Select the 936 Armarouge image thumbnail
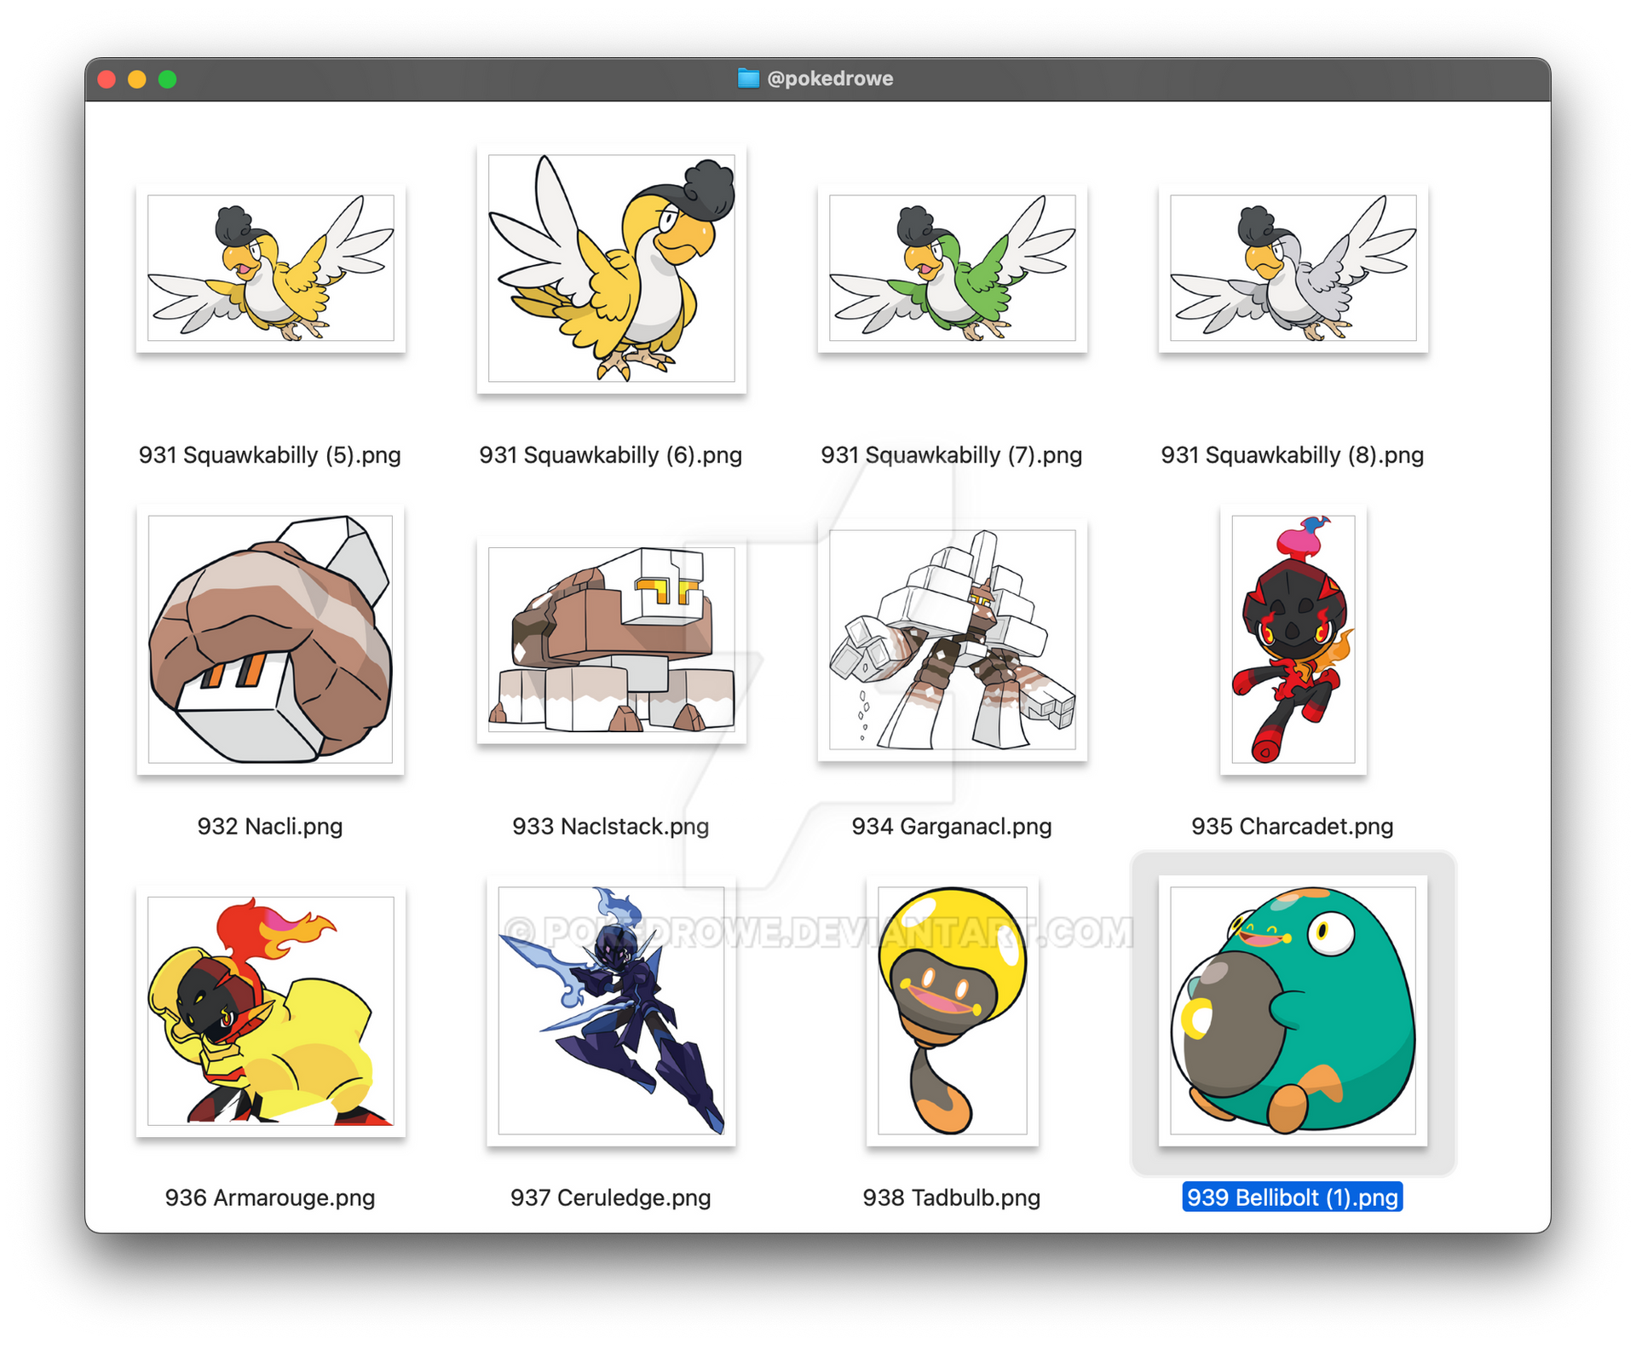 click(271, 1011)
